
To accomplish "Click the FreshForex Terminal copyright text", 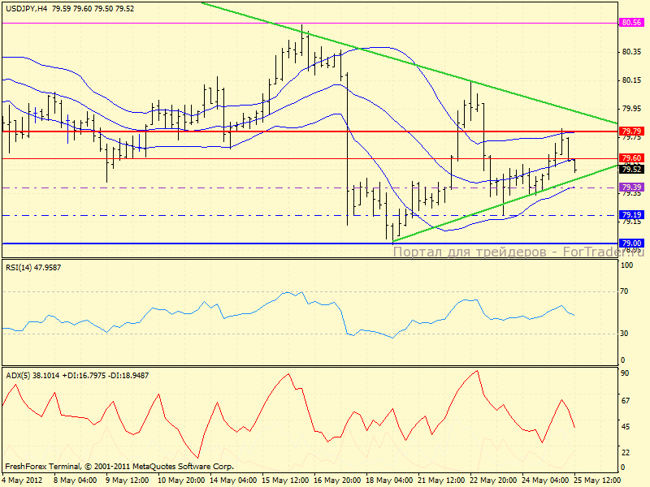I will (x=119, y=467).
